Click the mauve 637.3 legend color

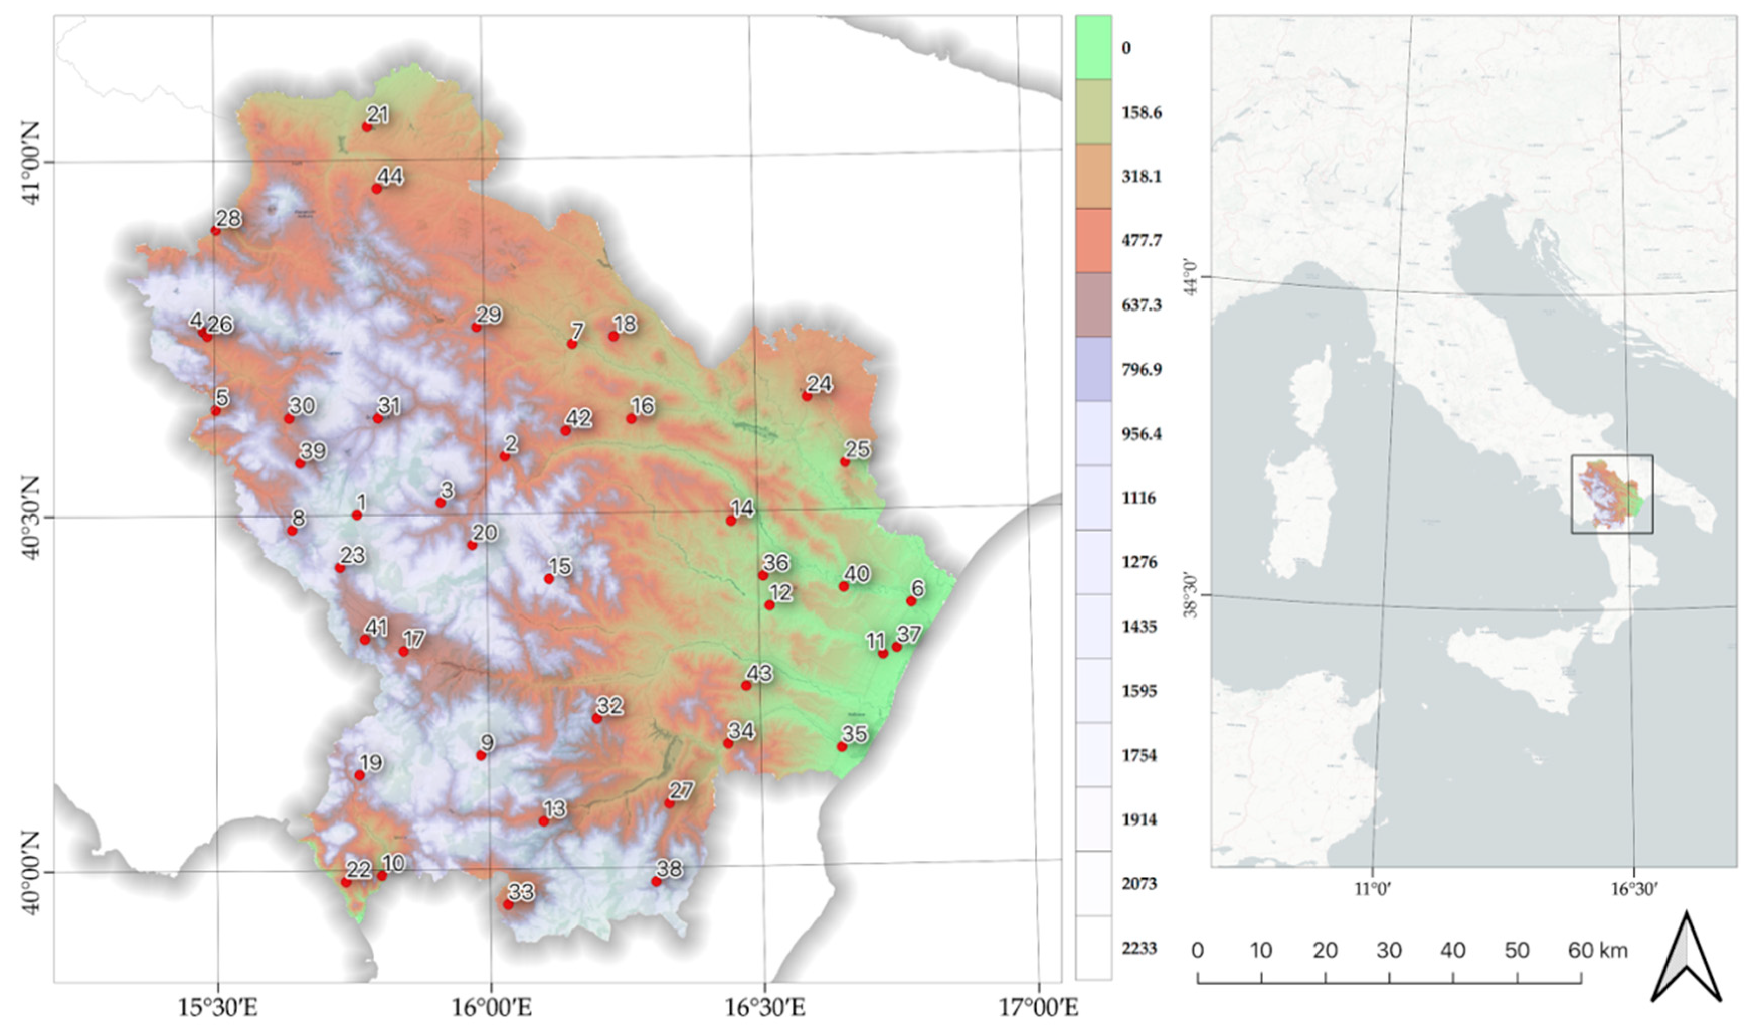click(1093, 305)
